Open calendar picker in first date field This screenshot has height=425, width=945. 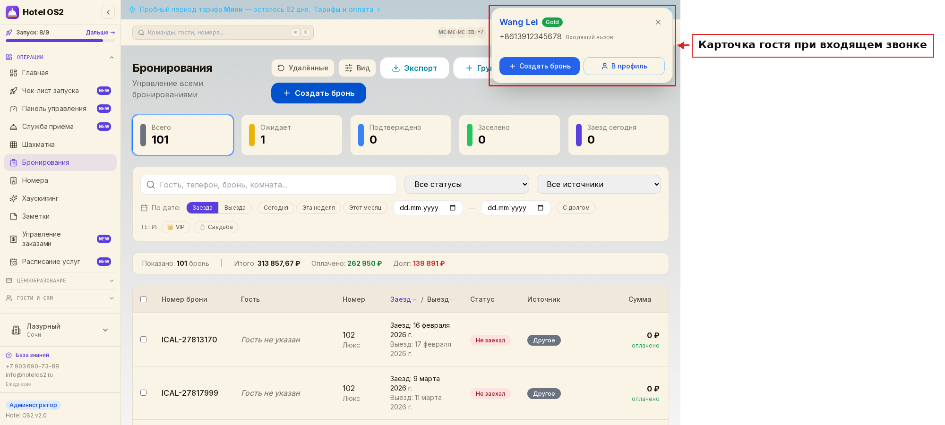453,208
